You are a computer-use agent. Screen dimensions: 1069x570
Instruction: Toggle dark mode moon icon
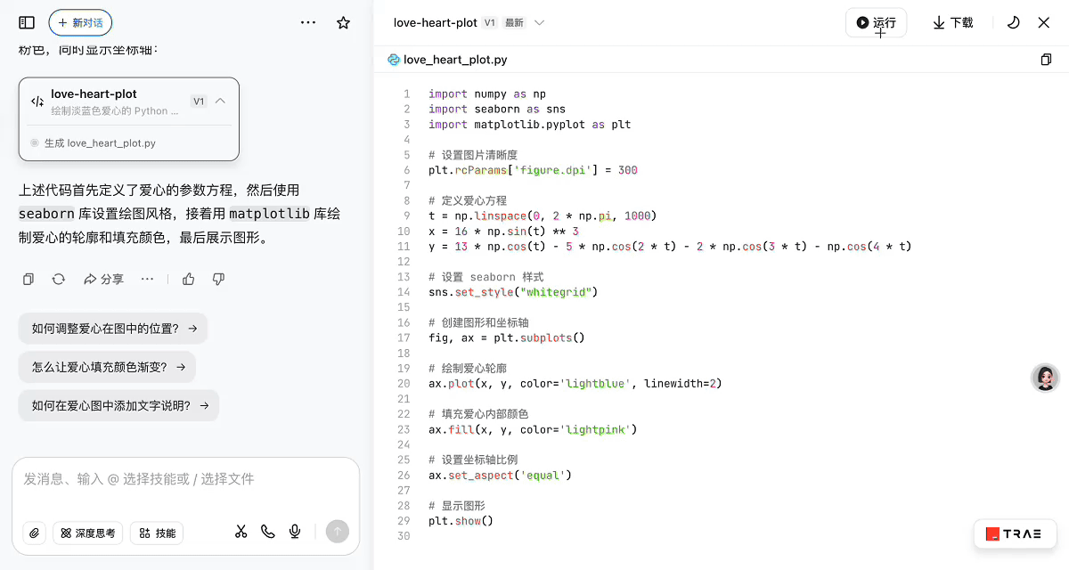point(1013,22)
